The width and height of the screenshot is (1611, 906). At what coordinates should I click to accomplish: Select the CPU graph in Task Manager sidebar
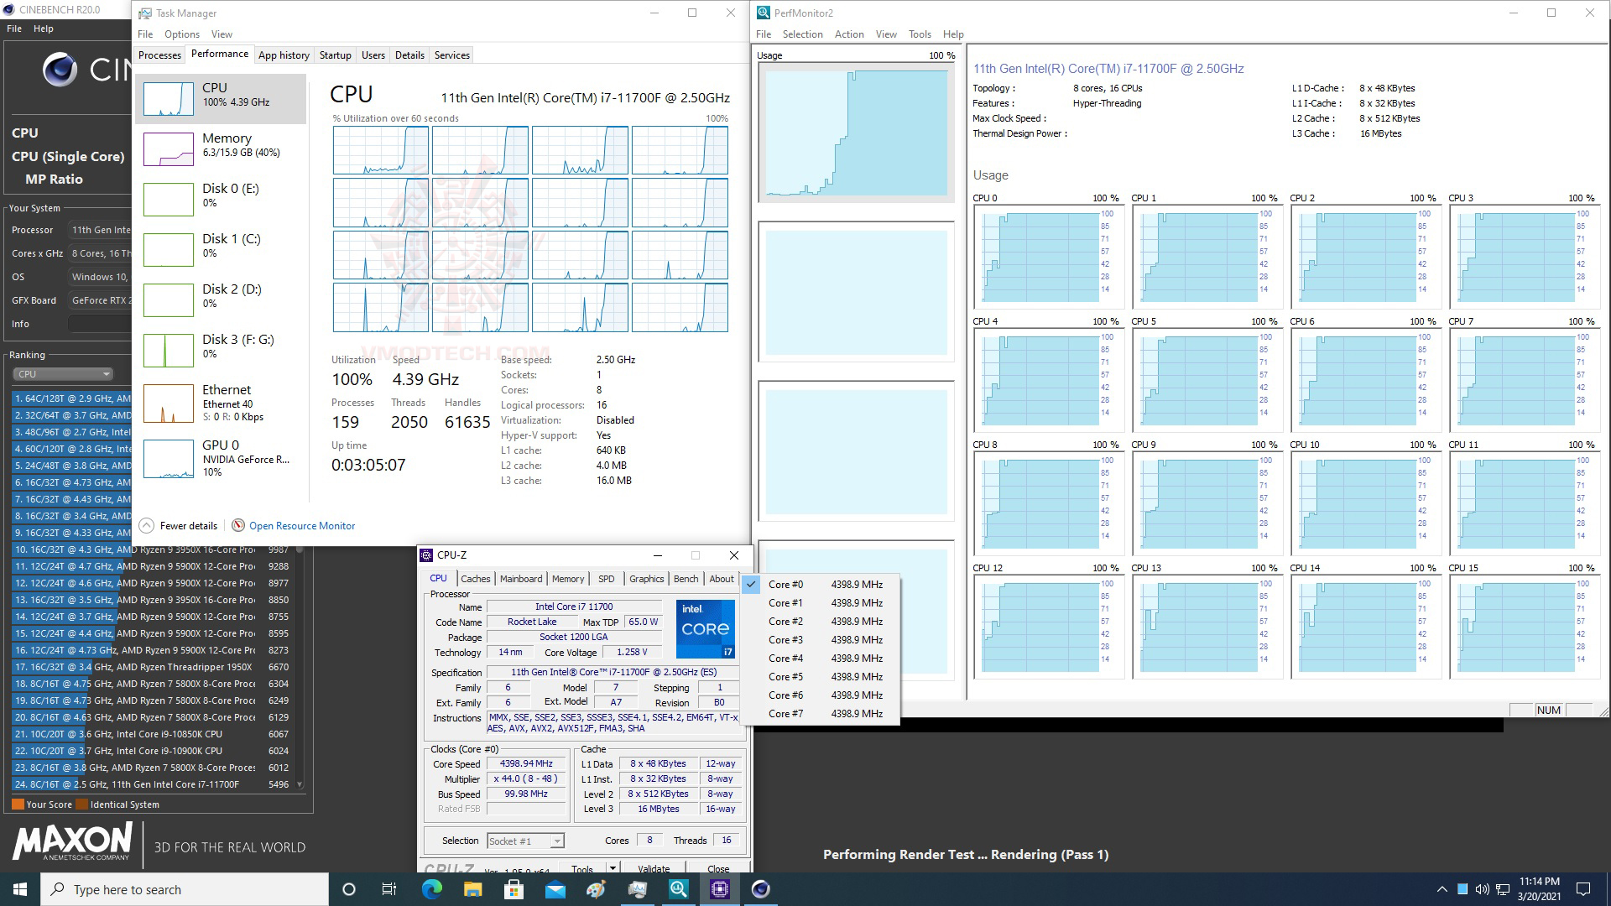pos(220,99)
